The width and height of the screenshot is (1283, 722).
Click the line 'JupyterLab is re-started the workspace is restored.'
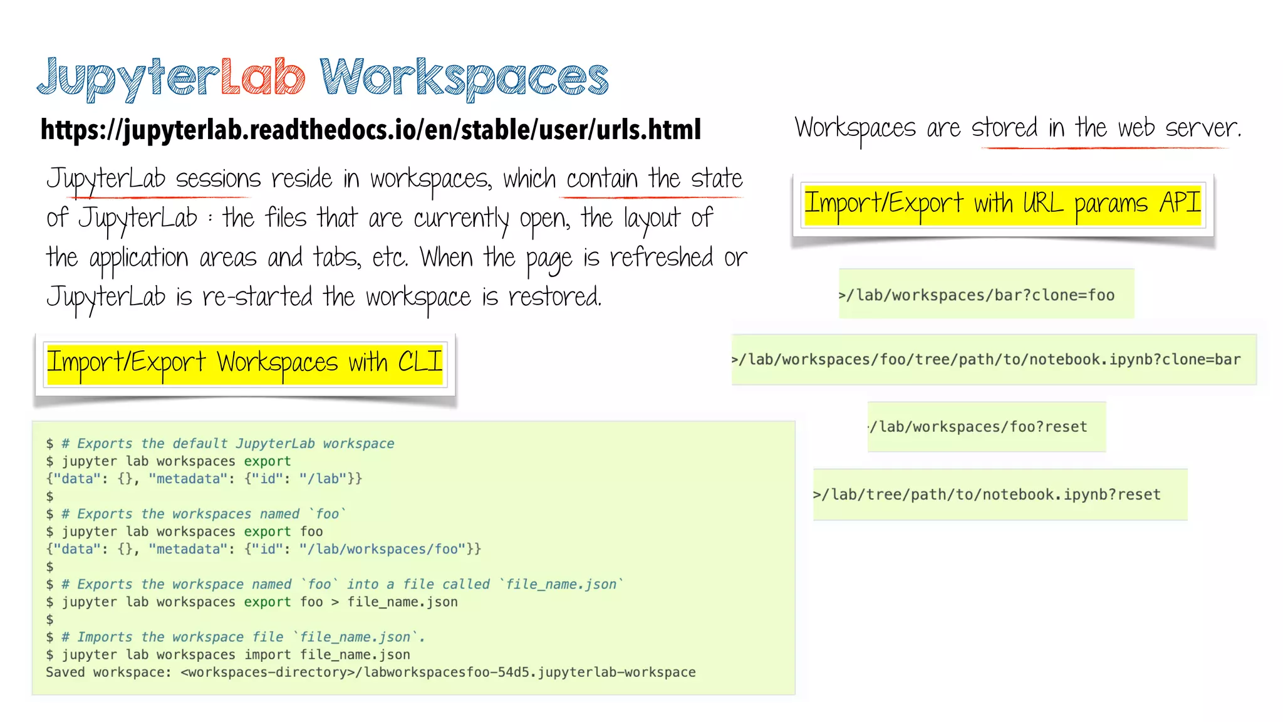(x=324, y=297)
